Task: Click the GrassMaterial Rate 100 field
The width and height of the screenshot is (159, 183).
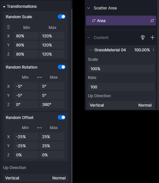Action: [121, 87]
